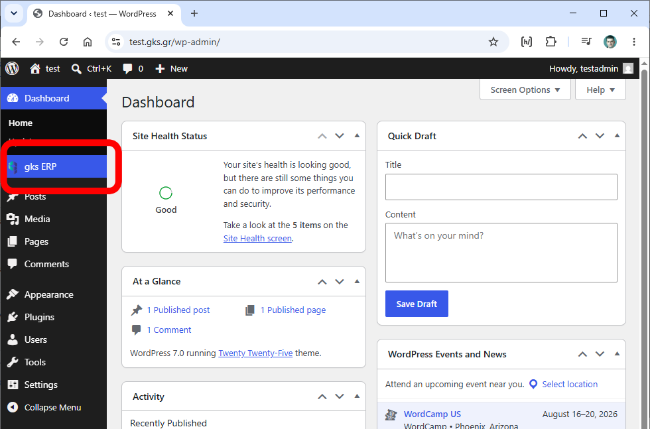This screenshot has height=429, width=650.
Task: Collapse WordPress Events and News panel
Action: tap(617, 353)
